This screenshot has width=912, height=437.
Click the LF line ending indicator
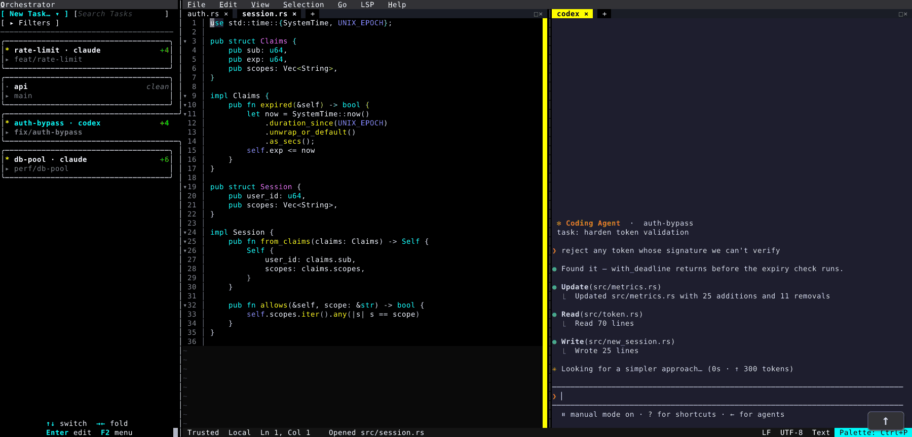(x=767, y=432)
